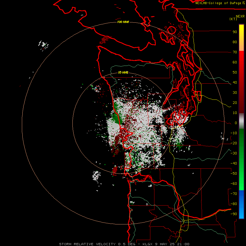Click STORM RELATIVE VELOCITY in the bottom caption
Screen dimensions: 246x246
[x=87, y=244]
